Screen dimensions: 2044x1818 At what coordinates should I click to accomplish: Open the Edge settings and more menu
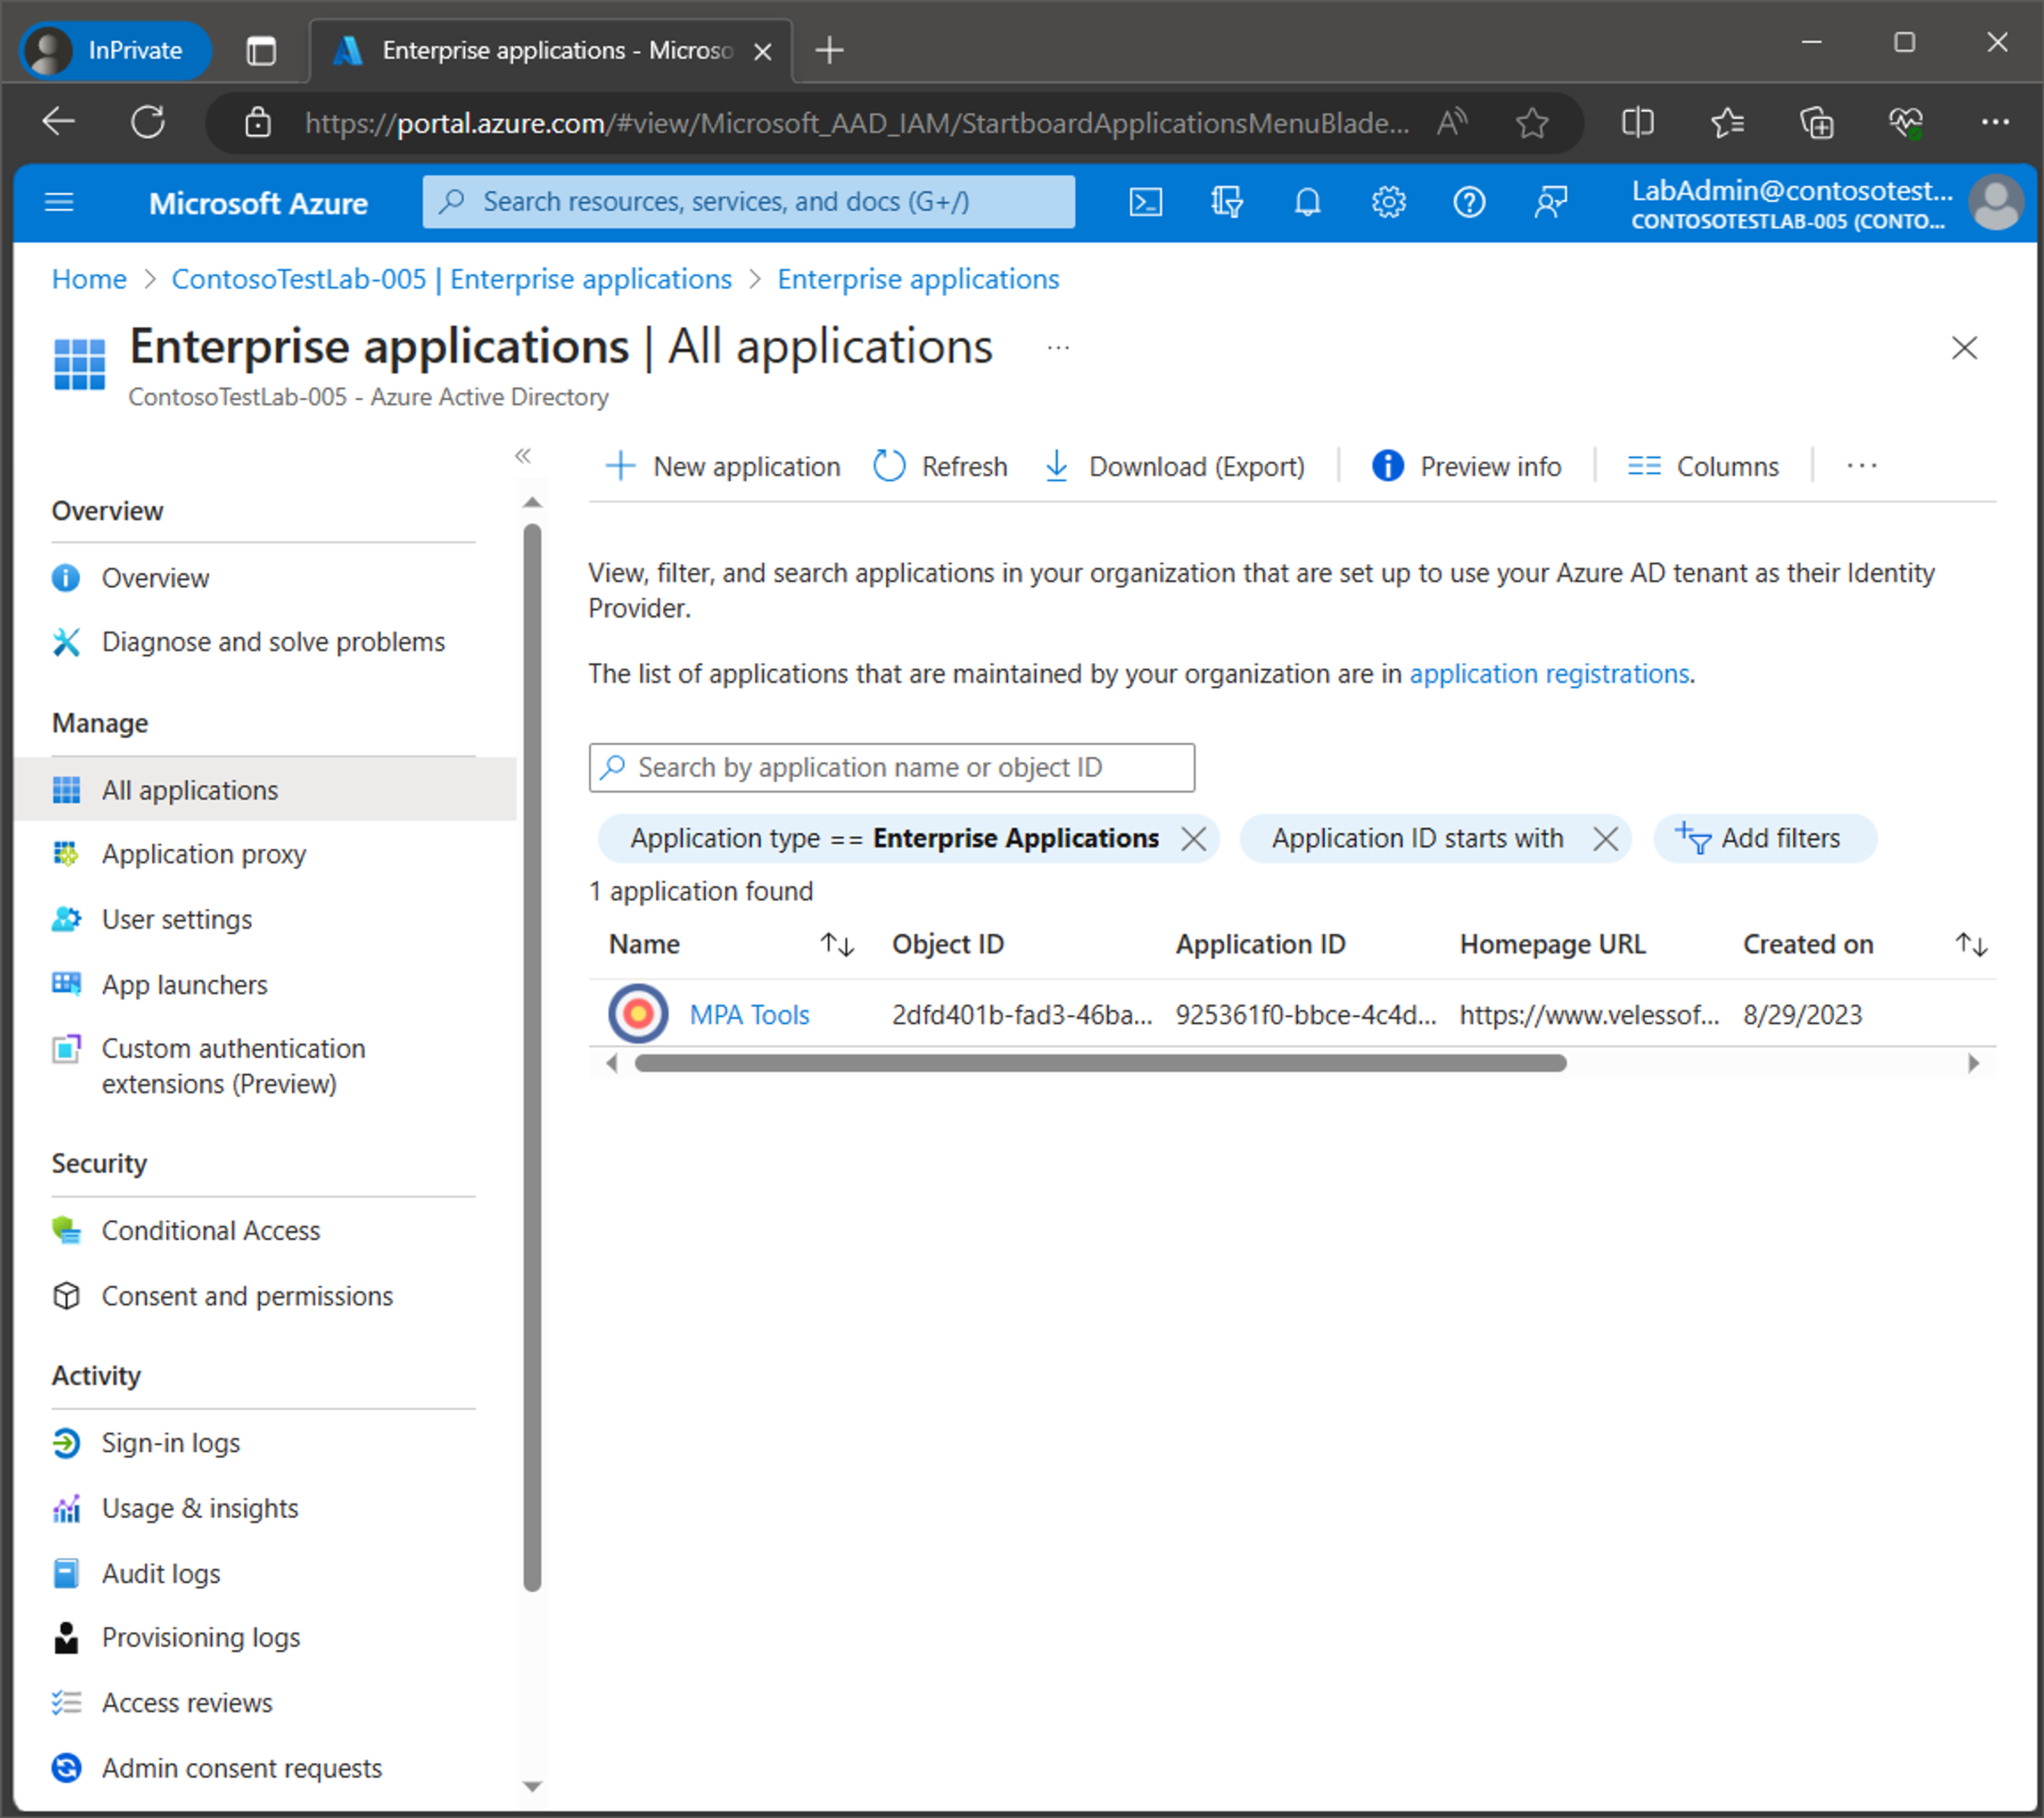[x=1995, y=122]
